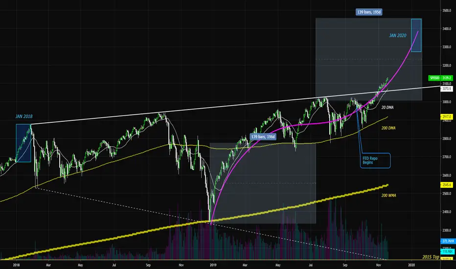Click the 2400.0 price axis label

(x=447, y=212)
